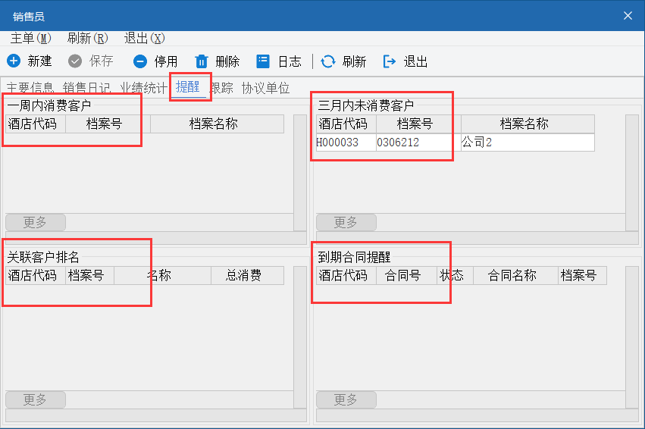
Task: Switch to the 销售日记 tab
Action: (86, 88)
